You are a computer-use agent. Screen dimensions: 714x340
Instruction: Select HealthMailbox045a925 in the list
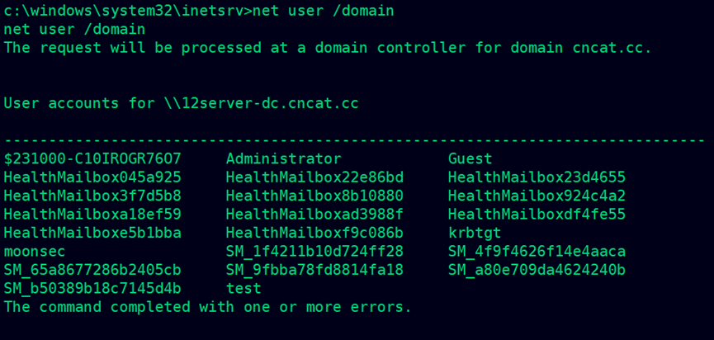tap(92, 177)
